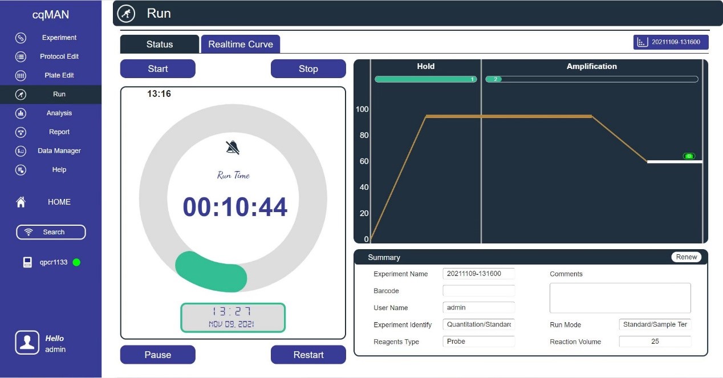Click the Start button
Viewport: 723px width, 378px height.
coord(158,68)
